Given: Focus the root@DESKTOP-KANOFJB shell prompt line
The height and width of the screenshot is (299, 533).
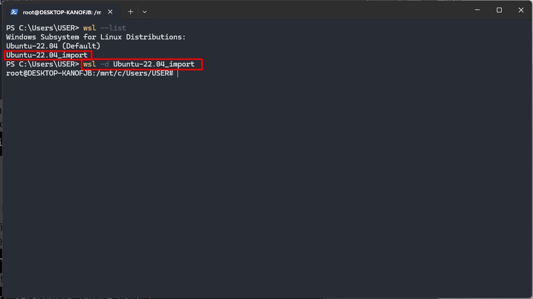Looking at the screenshot, I should point(90,73).
